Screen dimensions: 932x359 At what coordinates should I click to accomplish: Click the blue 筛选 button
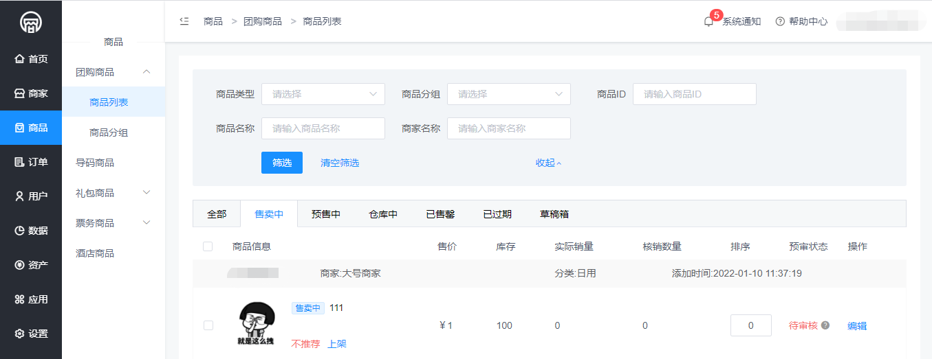click(x=281, y=163)
